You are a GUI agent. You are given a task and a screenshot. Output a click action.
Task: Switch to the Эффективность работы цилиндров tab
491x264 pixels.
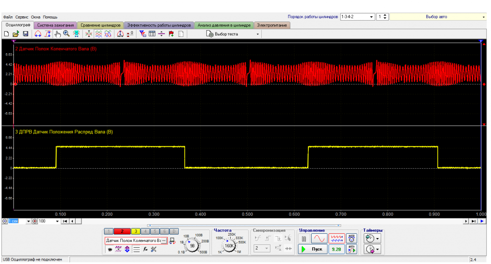[x=159, y=25]
